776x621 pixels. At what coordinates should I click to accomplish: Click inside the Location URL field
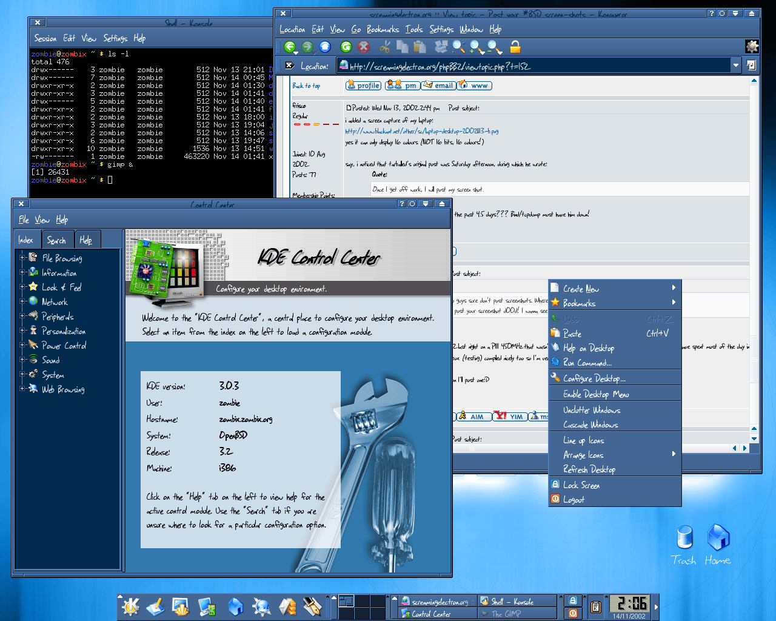pos(533,66)
